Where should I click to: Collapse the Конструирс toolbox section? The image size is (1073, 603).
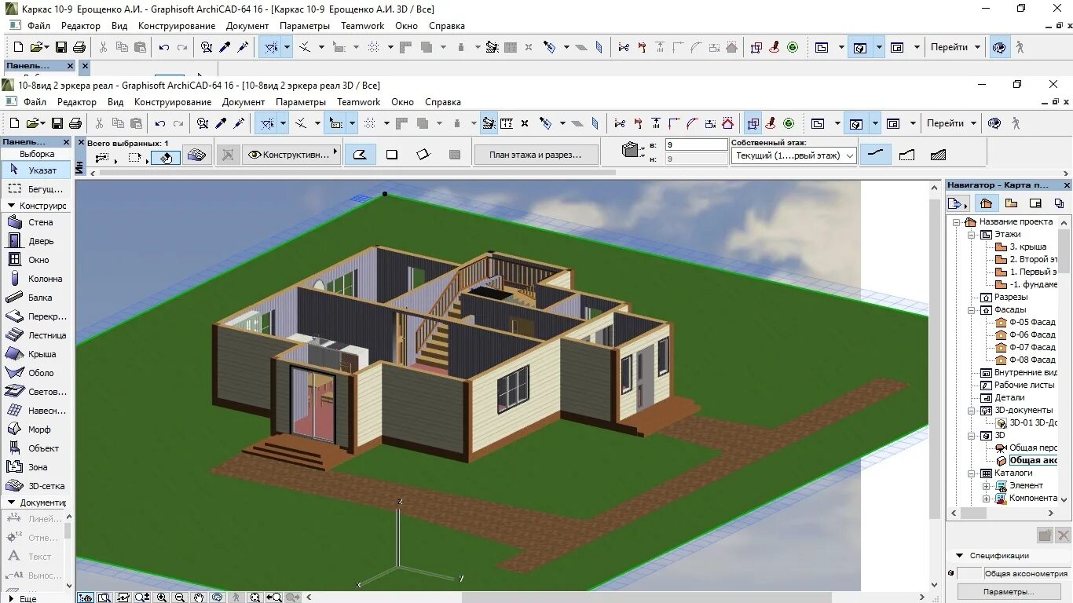12,206
